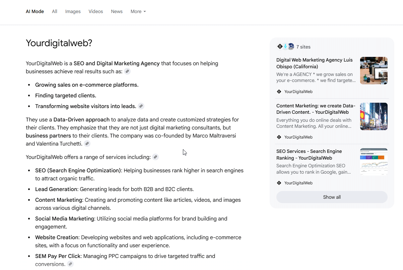This screenshot has height=270, width=403.
Task: Click YourDigitalWeb favicon under SEO Services result
Action: point(279,183)
